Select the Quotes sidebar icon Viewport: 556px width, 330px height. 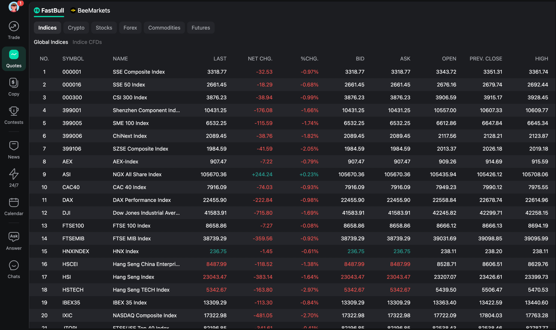click(14, 58)
